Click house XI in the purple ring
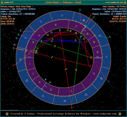Viewport: 127px width, 117px height. [x=56, y=25]
